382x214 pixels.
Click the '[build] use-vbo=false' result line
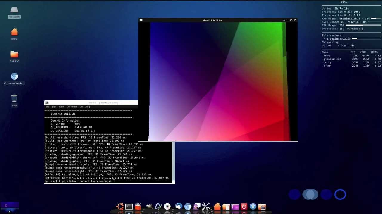(85, 138)
